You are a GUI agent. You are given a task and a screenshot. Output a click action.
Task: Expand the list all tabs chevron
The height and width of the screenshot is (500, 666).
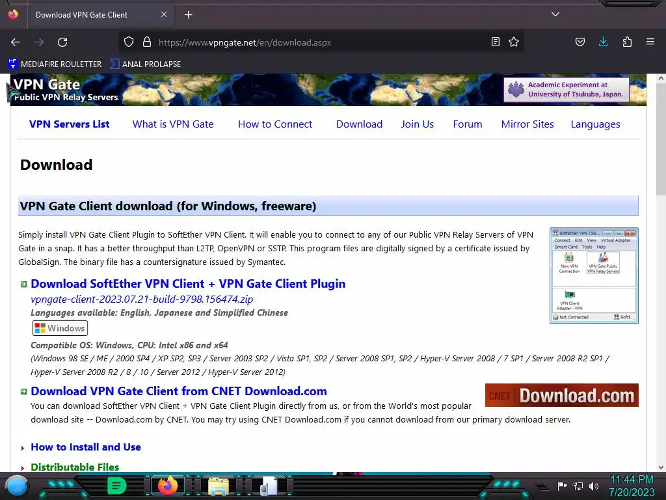click(555, 14)
